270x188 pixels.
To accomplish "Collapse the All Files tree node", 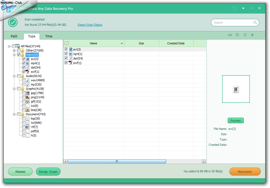I will click(x=9, y=46).
